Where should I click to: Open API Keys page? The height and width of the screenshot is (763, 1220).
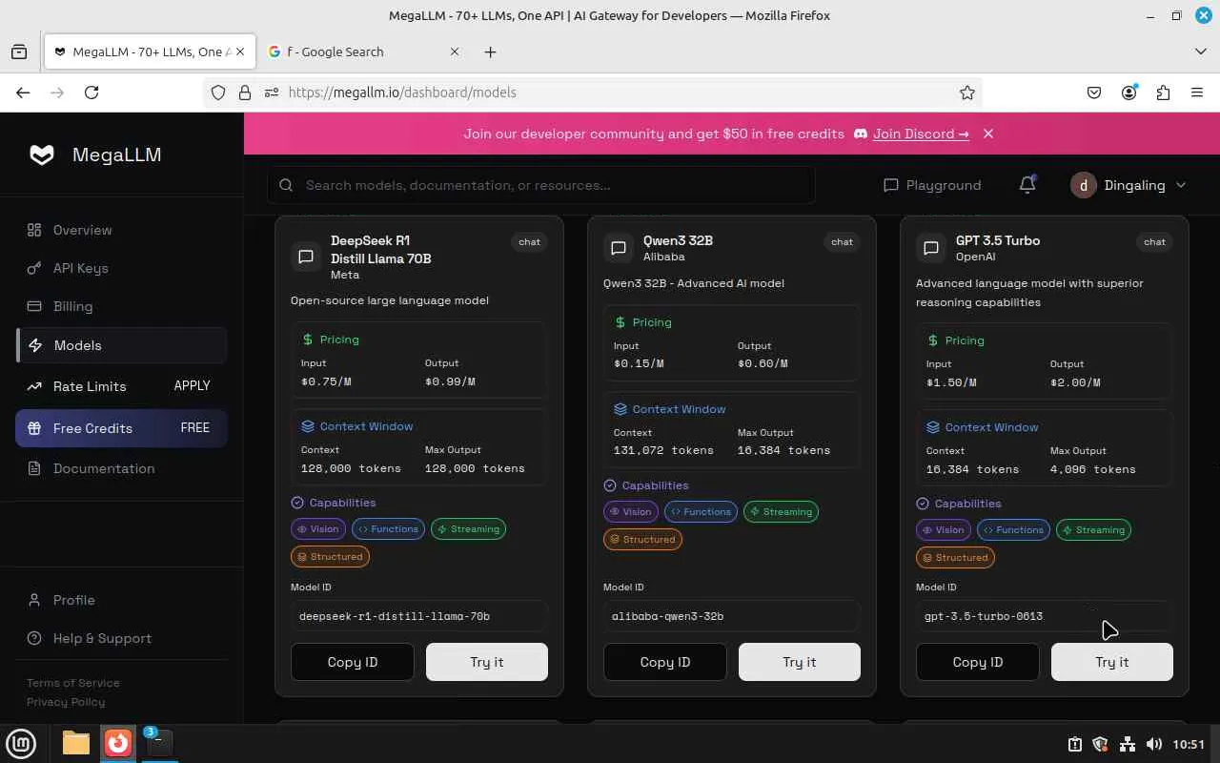(x=121, y=268)
